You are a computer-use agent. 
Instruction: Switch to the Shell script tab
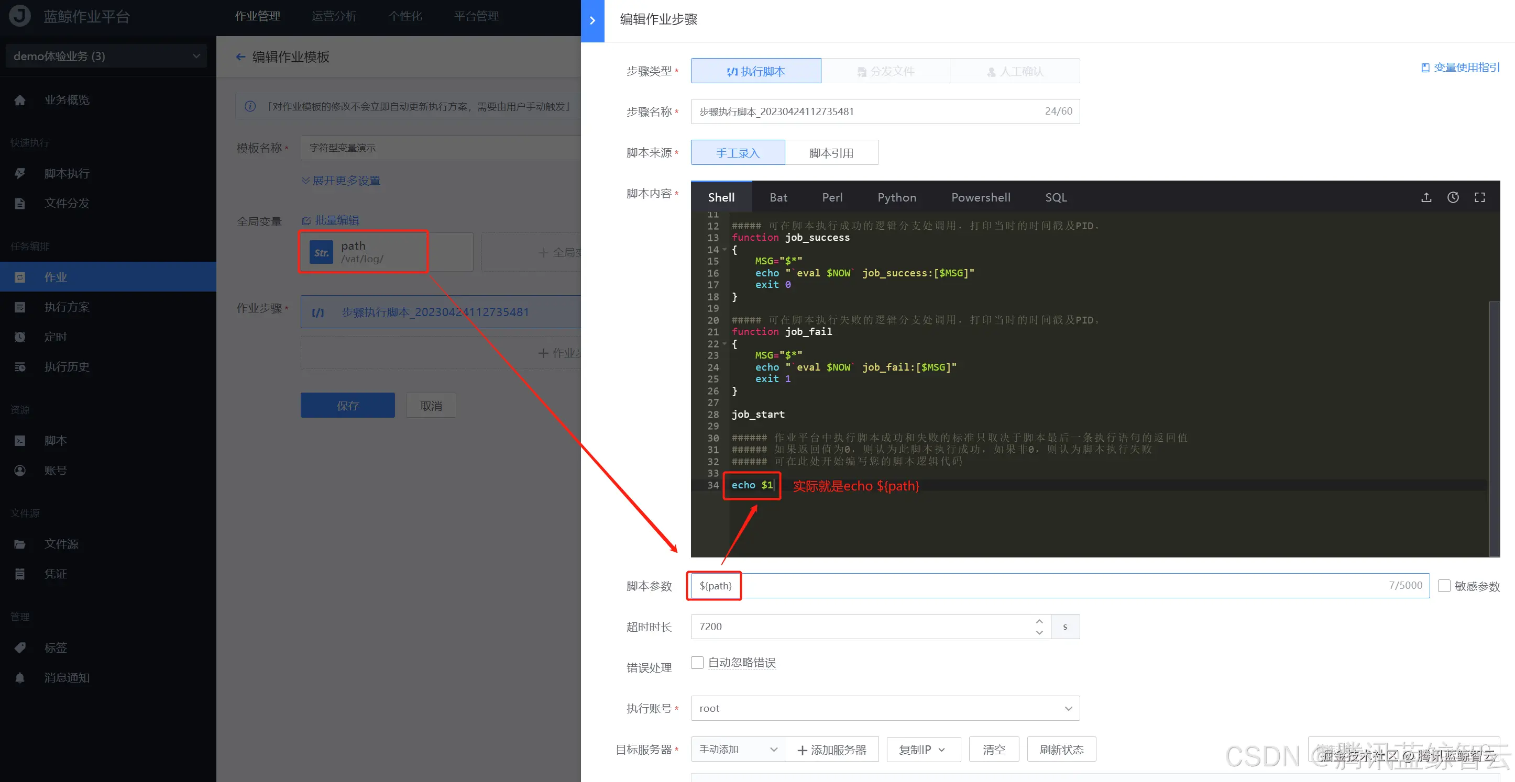[721, 197]
